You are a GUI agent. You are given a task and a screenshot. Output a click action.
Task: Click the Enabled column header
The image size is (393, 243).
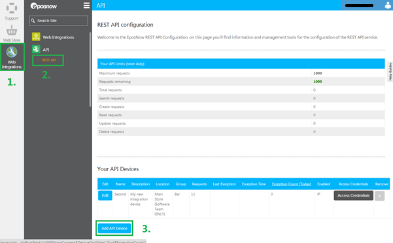tap(324, 184)
